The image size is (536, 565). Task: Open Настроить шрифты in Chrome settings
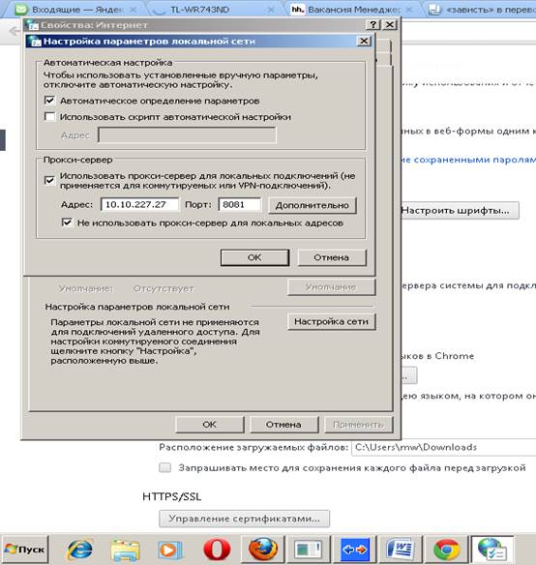pos(460,211)
